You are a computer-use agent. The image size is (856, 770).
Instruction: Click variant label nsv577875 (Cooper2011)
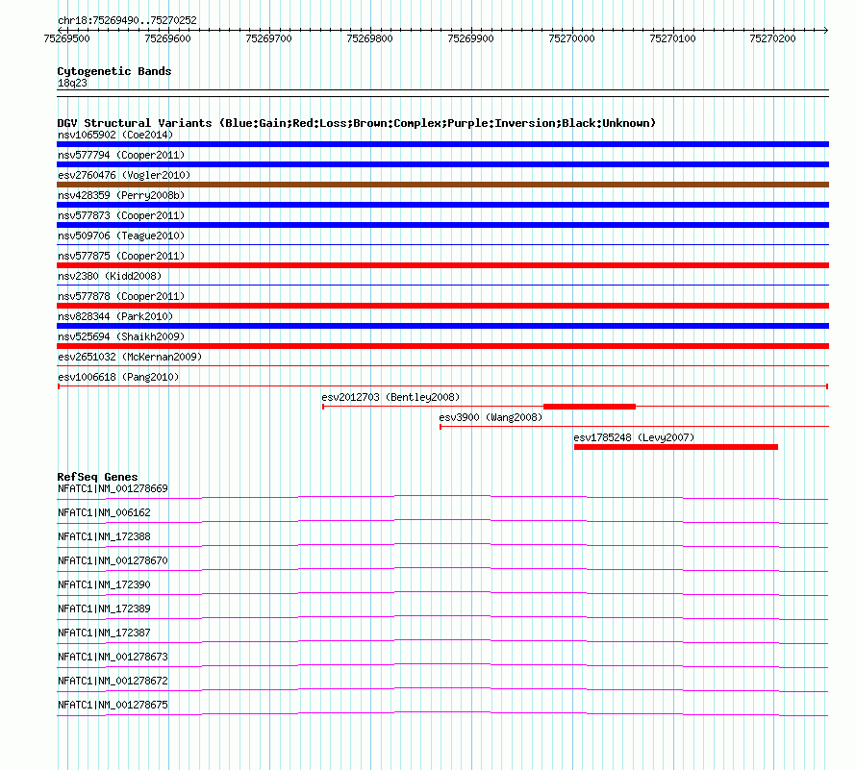tap(121, 256)
